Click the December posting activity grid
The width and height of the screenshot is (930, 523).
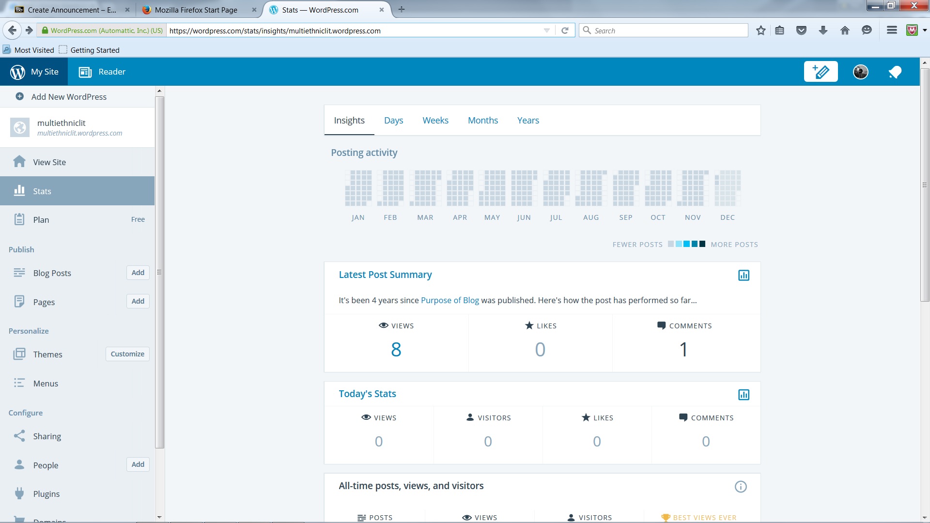[x=728, y=188]
